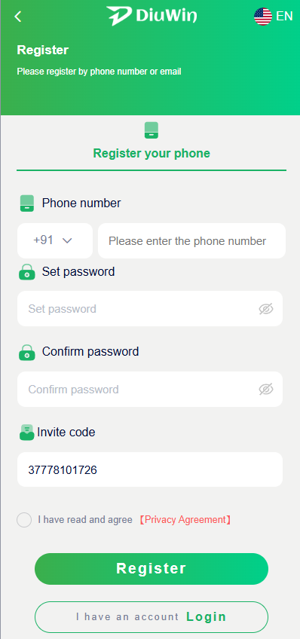This screenshot has height=639, width=300.
Task: Click I have an account Login button
Action: 152,617
